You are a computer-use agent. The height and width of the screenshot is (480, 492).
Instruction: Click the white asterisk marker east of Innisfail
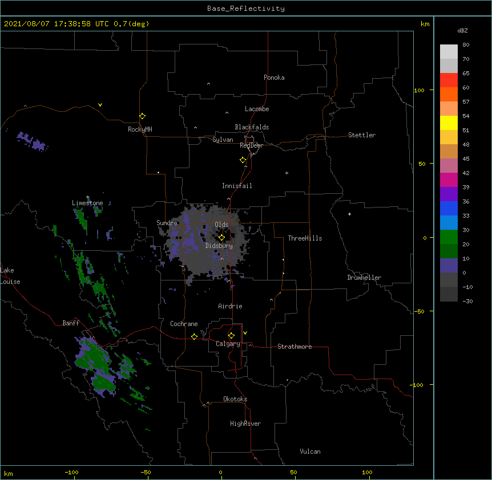coord(287,173)
